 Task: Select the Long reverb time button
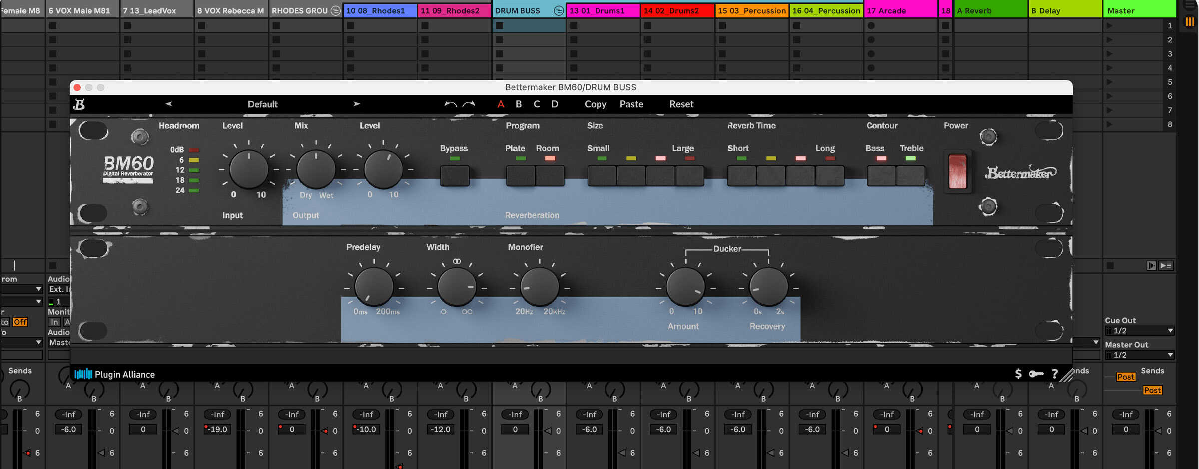coord(830,175)
